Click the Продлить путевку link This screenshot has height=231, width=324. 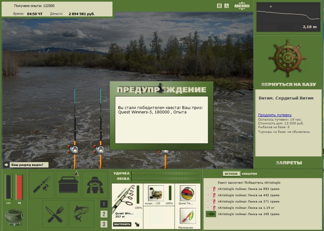coord(275,115)
